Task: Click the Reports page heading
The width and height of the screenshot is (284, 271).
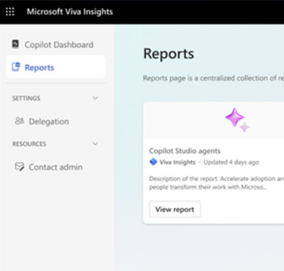Action: pyautogui.click(x=168, y=54)
